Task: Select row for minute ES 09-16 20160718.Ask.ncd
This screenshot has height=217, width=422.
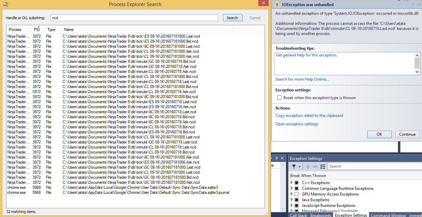Action: (135, 107)
